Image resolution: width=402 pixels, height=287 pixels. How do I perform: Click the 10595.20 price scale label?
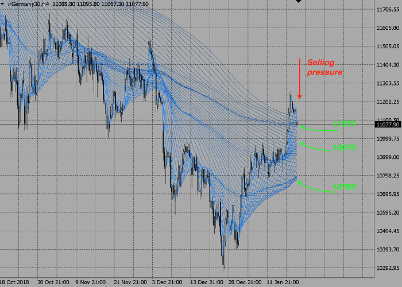pyautogui.click(x=388, y=212)
